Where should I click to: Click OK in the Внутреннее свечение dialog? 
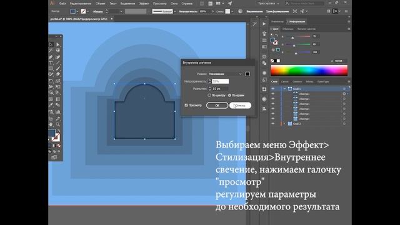click(217, 106)
